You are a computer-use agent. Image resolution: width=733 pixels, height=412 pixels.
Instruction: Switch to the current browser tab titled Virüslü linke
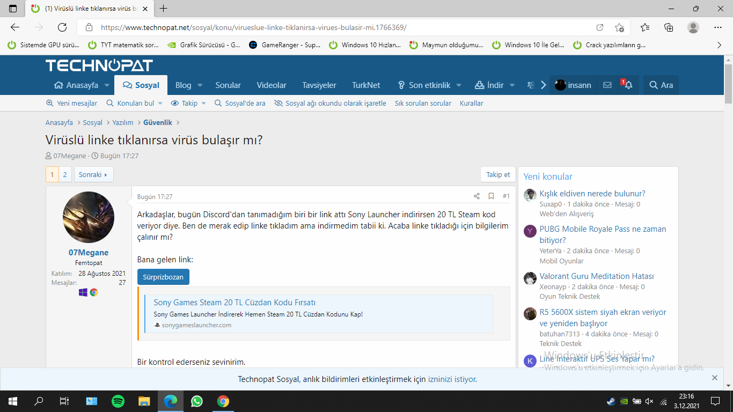(x=89, y=9)
